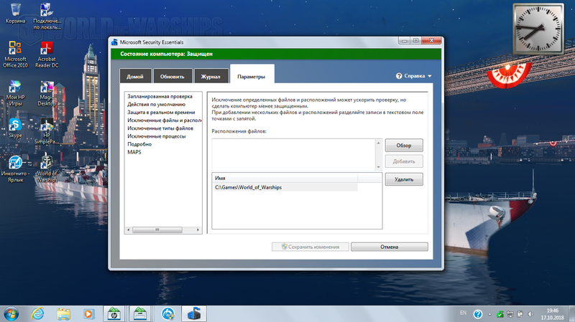Click the volume speaker tray icon
The image size is (575, 322).
(530, 314)
